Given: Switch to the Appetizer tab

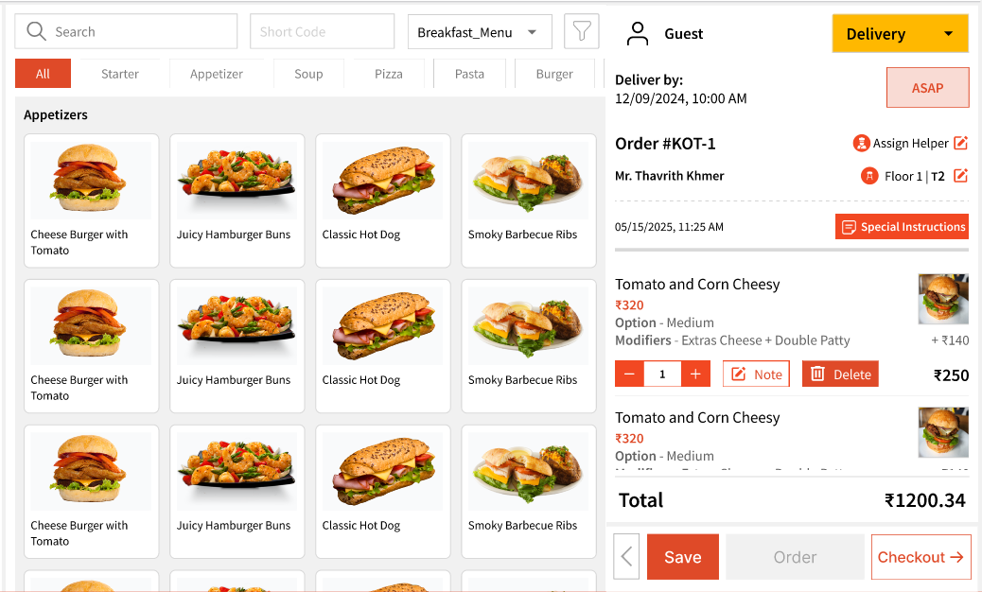Looking at the screenshot, I should click(x=216, y=73).
